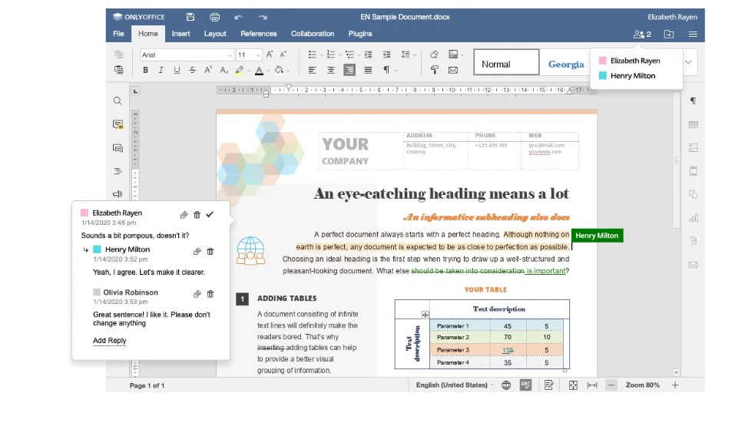745x426 pixels.
Task: Switch to the Collaboration tab
Action: point(313,34)
